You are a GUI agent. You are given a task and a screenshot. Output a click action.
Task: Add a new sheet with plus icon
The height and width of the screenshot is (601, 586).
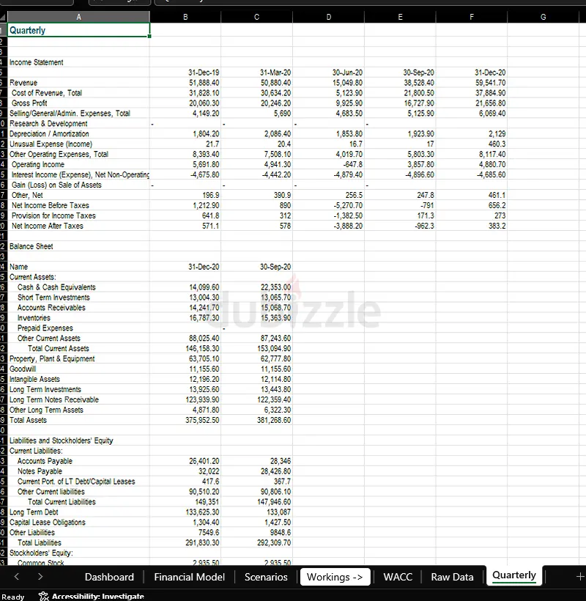click(x=579, y=576)
